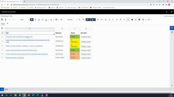Screen dimensions: 174x97
Task: Bookmark this page with the star icon
Action: coord(160,5)
